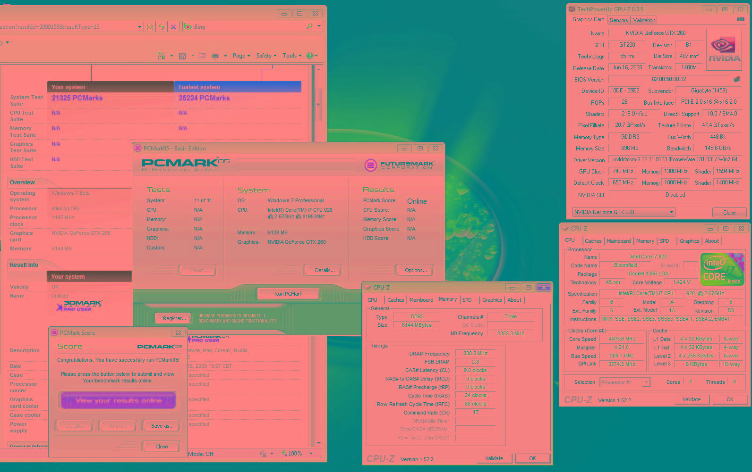Click the browser Refresh icon
Viewport: 752px width, 472px height.
(x=162, y=27)
